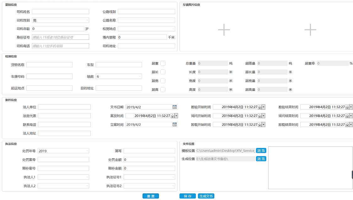Open the 检测地点 combo box
This screenshot has height=200, width=353.
(x=173, y=29)
